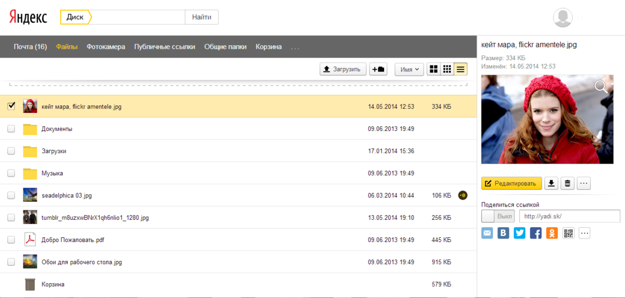Show the QR code for the link

569,233
